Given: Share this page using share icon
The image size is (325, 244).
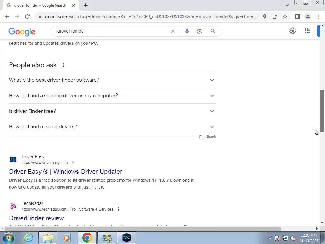Looking at the screenshot, I should [275, 17].
